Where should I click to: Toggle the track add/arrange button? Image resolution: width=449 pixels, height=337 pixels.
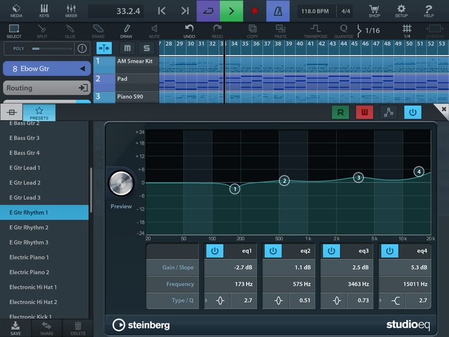(x=104, y=48)
